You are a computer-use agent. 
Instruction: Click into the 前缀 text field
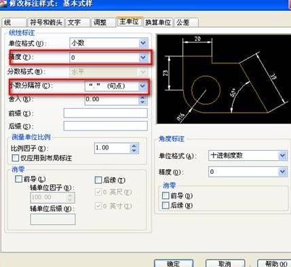tap(106, 113)
